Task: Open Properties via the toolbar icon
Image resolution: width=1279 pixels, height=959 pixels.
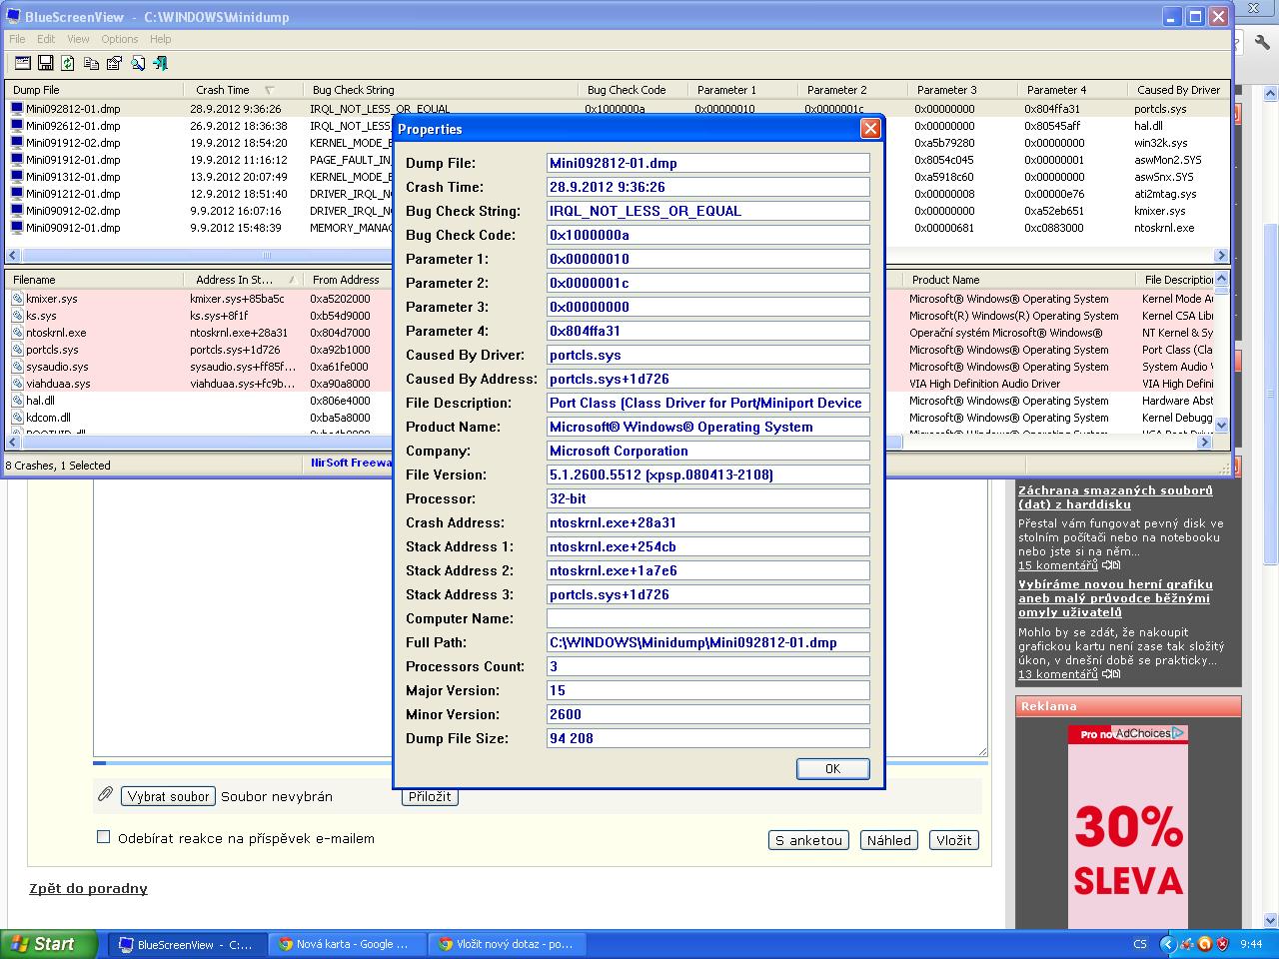Action: click(114, 63)
